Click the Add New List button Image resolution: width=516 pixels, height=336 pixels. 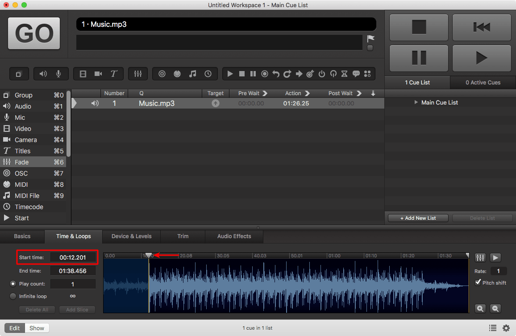coord(418,218)
